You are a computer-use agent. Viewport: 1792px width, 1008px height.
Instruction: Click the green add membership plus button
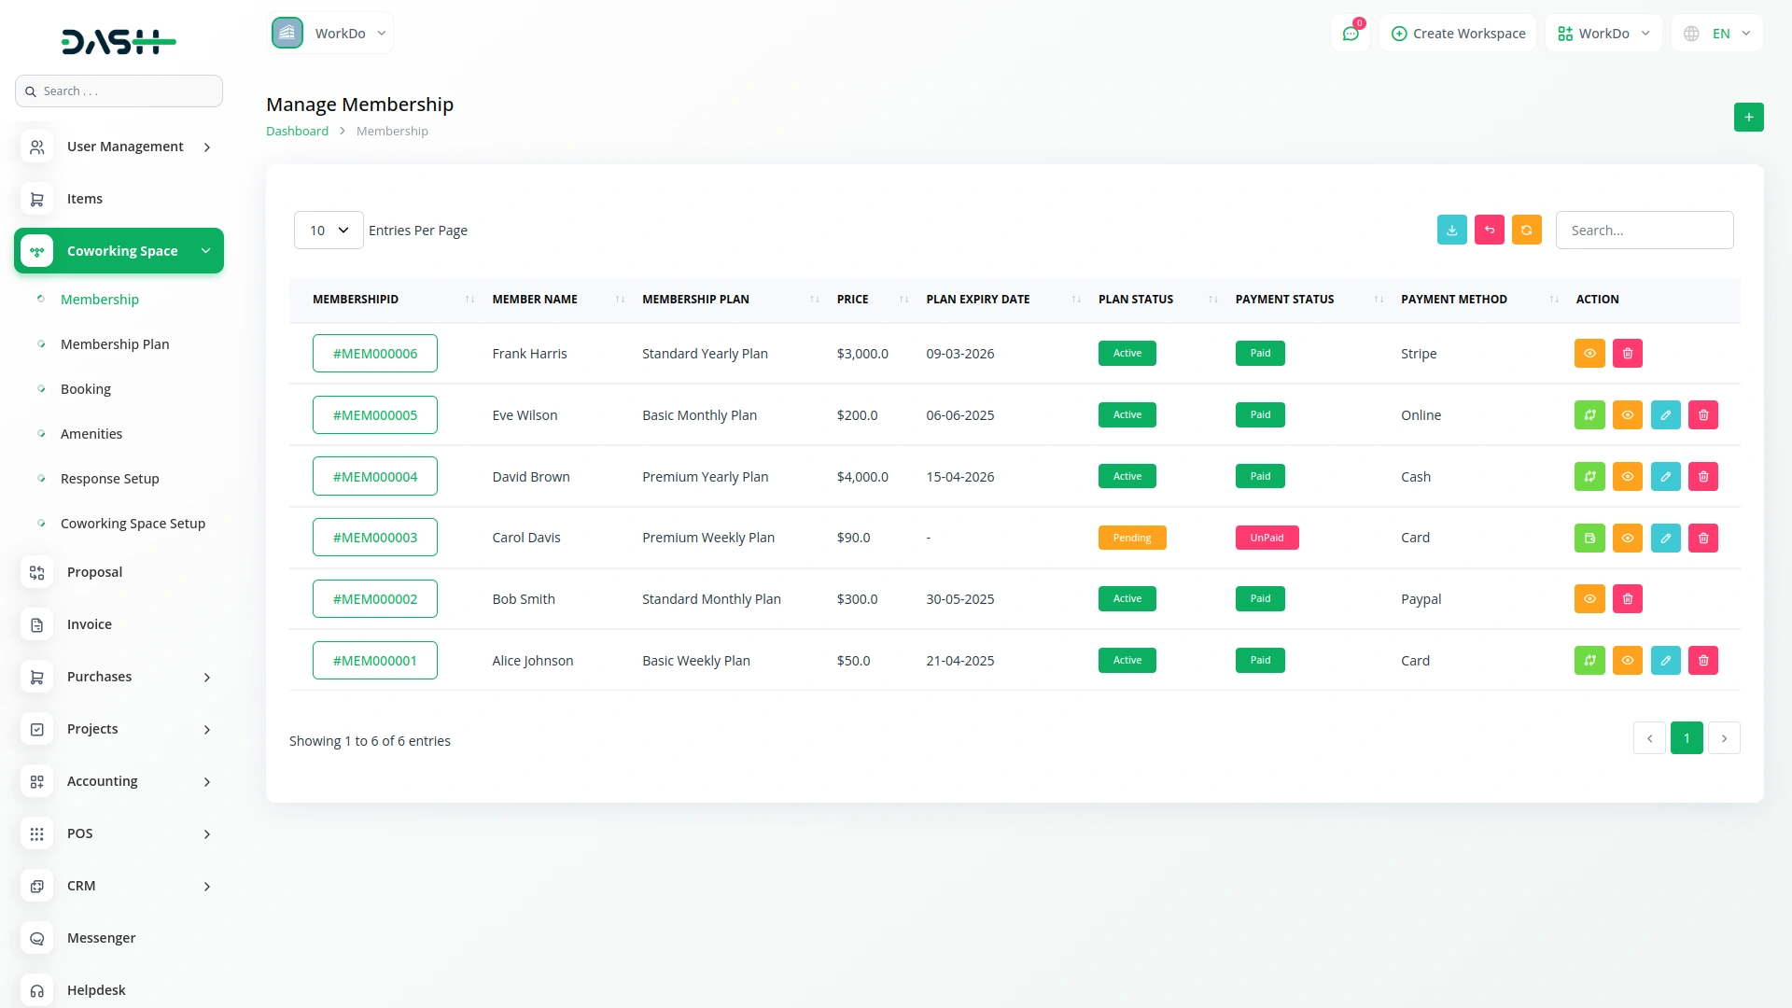(1748, 117)
